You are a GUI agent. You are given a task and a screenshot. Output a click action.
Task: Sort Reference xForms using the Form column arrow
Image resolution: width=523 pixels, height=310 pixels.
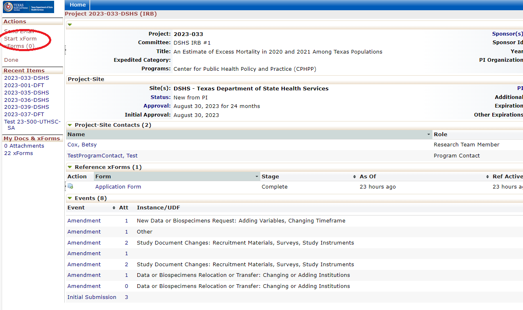(x=257, y=176)
